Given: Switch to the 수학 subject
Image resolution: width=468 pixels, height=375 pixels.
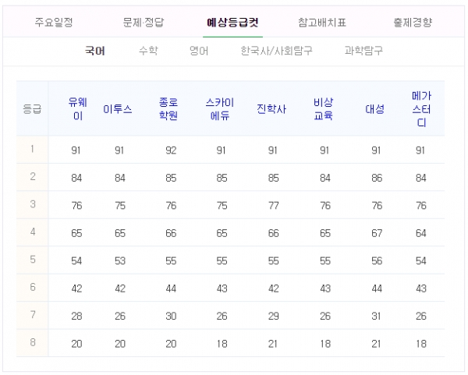Looking at the screenshot, I should [x=147, y=51].
